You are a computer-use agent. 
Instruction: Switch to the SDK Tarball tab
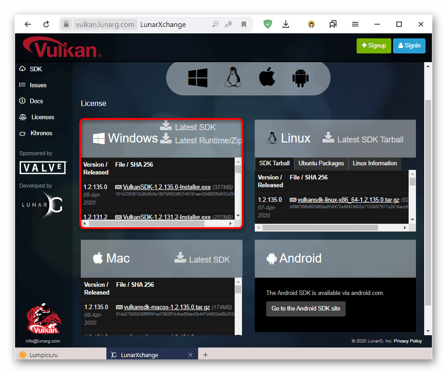274,163
